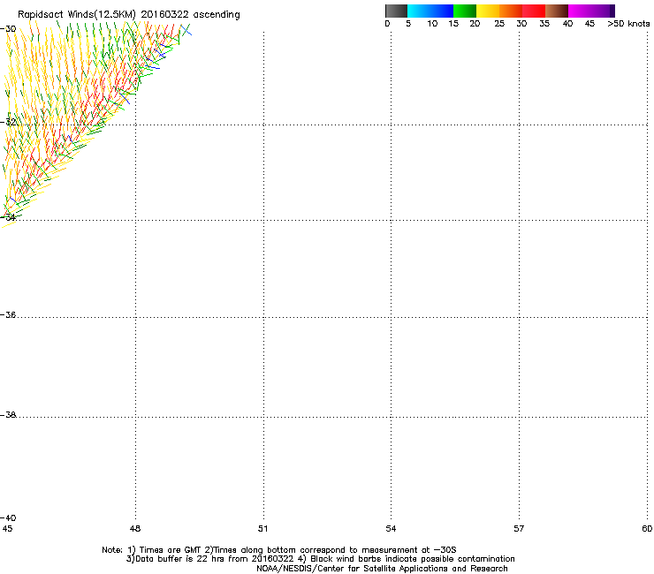This screenshot has width=654, height=574.
Task: Click the 48 longitude axis label
Action: 135,529
